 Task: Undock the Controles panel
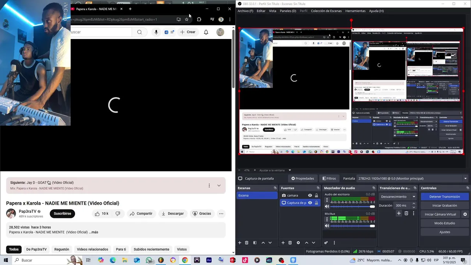pos(467,188)
